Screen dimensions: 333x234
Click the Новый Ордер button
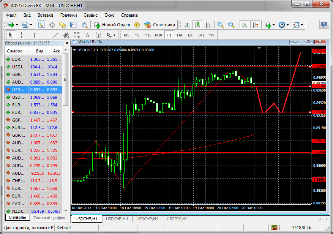pos(112,25)
